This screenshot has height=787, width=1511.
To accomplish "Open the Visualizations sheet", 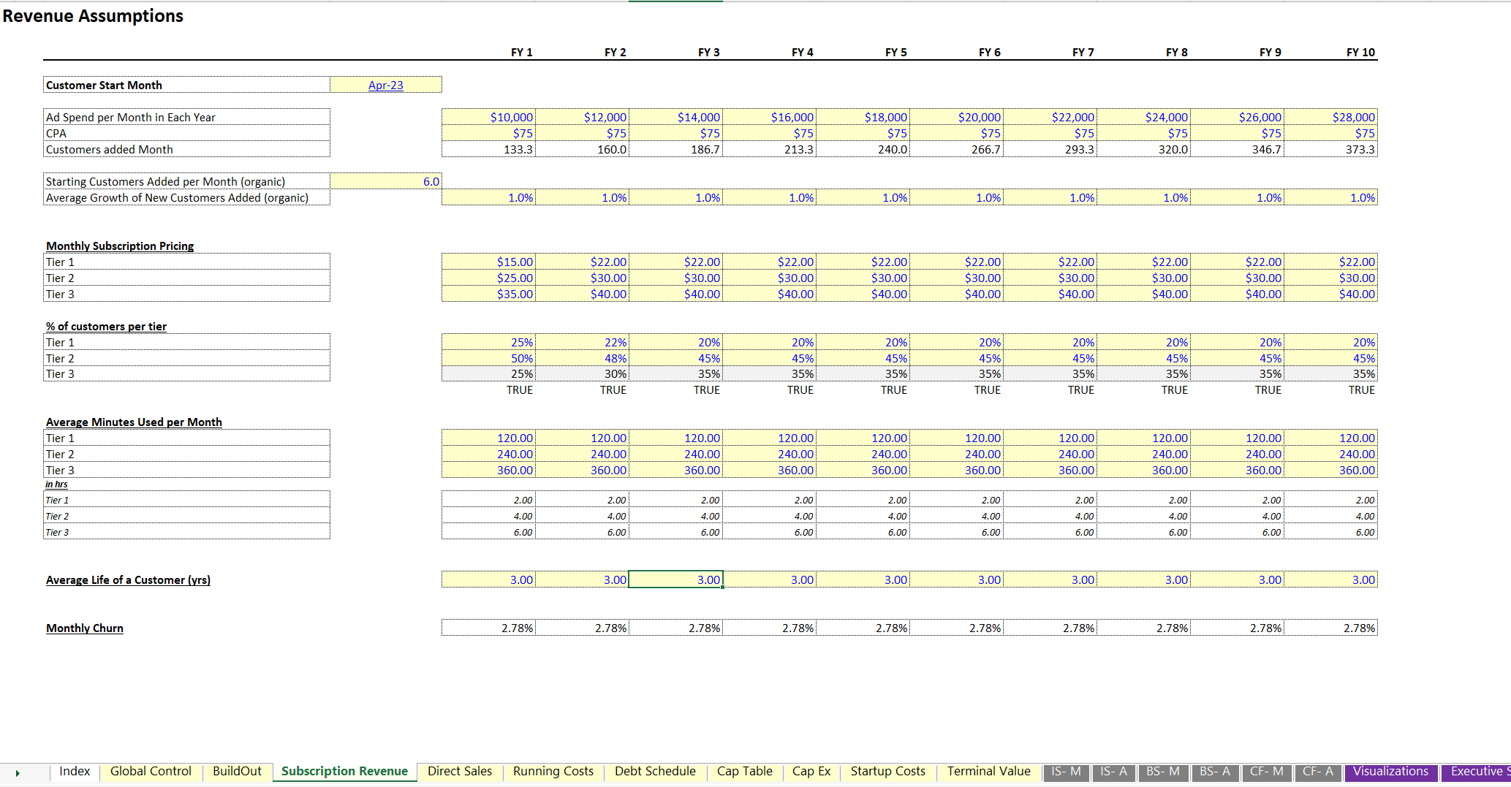I will (1390, 771).
